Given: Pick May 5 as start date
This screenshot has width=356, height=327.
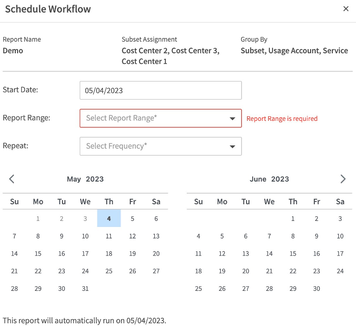Looking at the screenshot, I should [133, 219].
